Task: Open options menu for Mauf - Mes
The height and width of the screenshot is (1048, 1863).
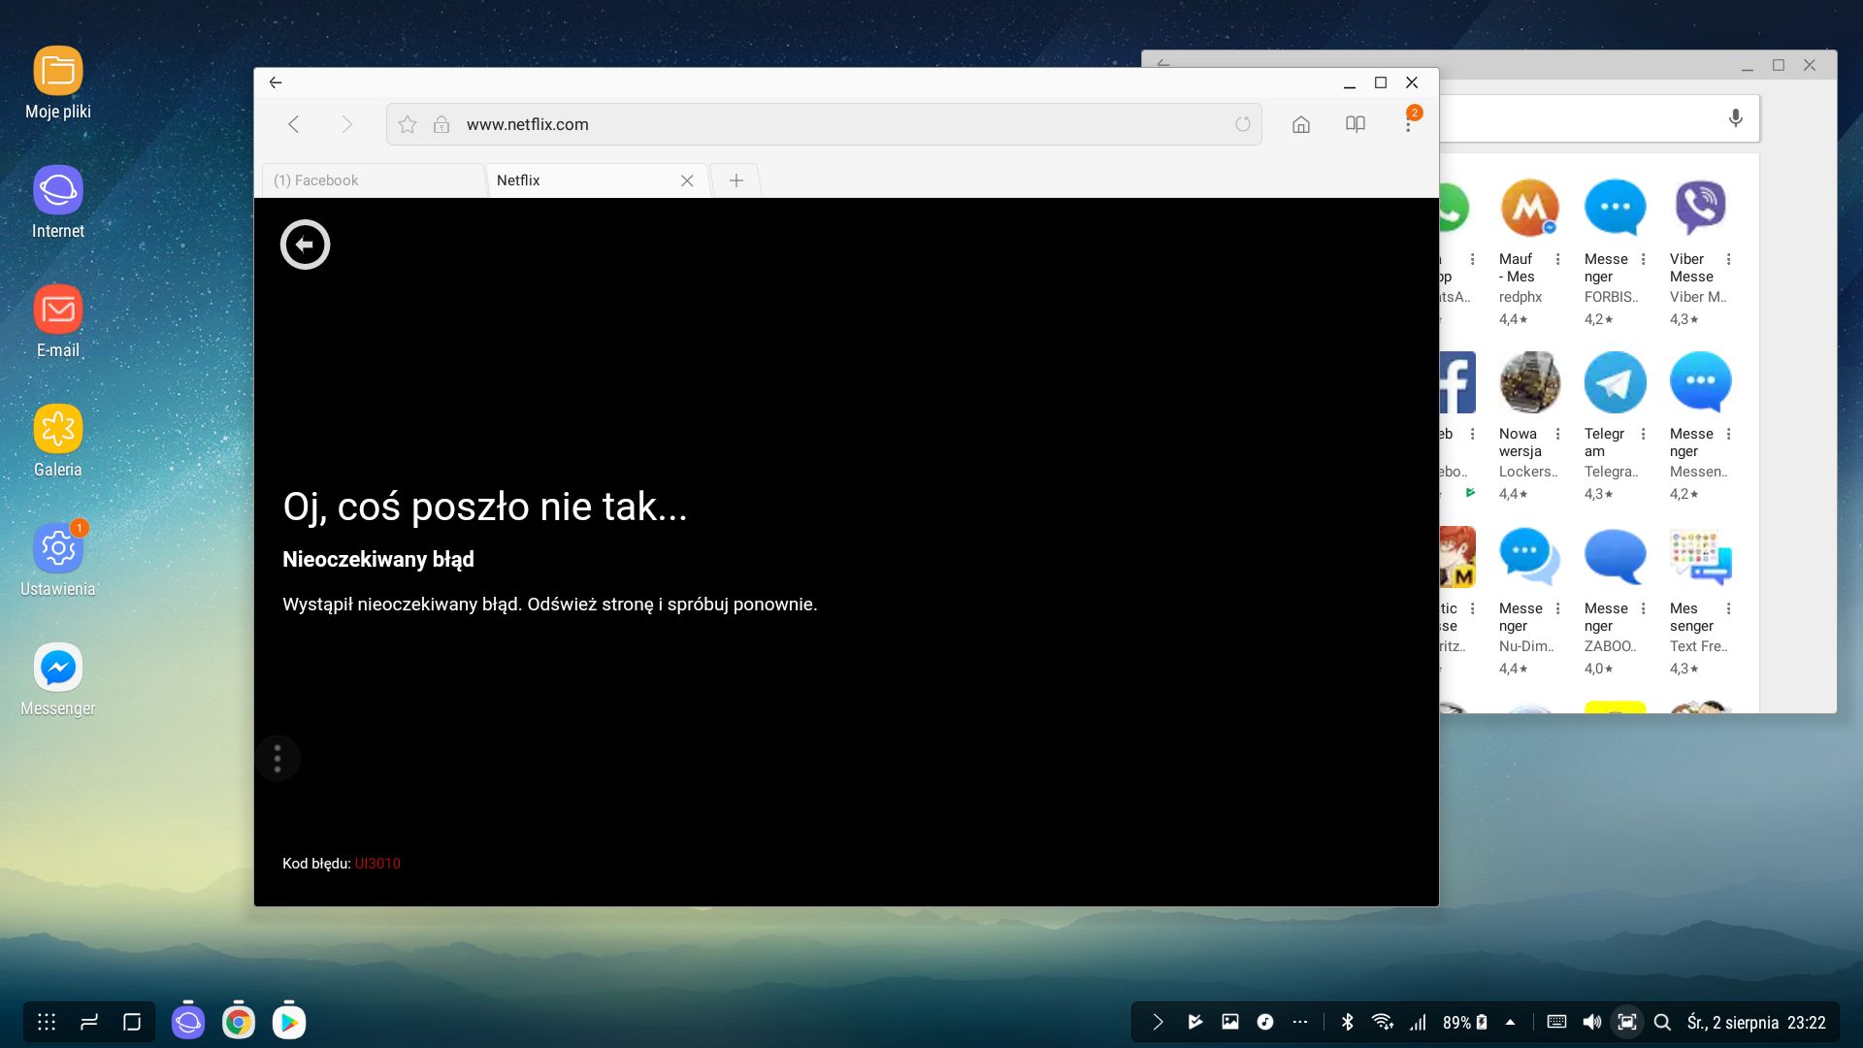Action: (1558, 259)
